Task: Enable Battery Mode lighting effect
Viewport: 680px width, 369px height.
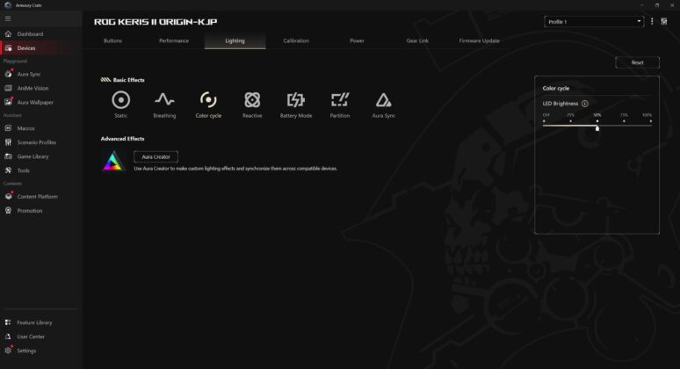Action: tap(296, 105)
